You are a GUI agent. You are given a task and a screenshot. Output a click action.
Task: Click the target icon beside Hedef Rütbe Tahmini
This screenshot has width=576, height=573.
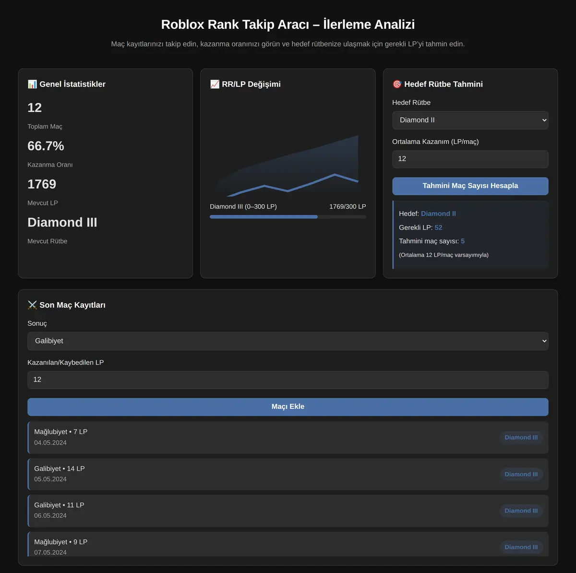[x=397, y=84]
